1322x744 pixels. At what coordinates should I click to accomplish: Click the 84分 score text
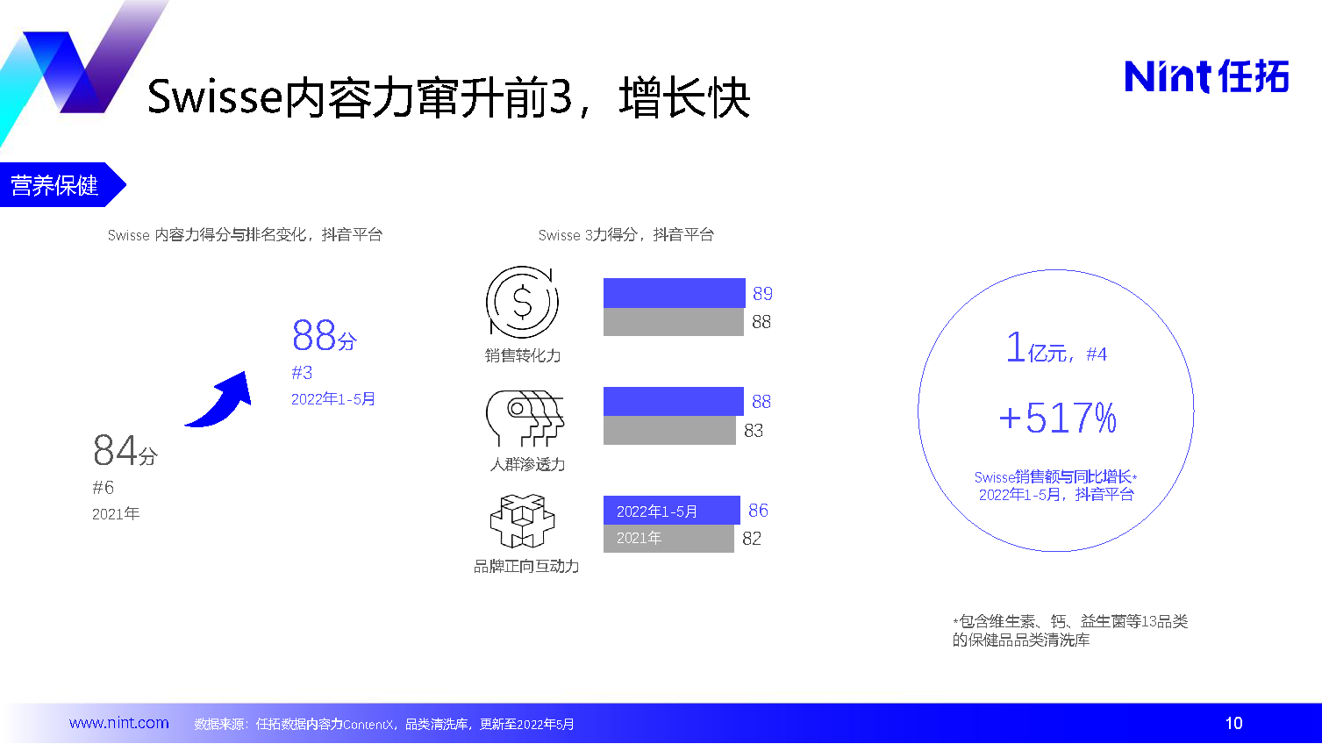(x=125, y=450)
